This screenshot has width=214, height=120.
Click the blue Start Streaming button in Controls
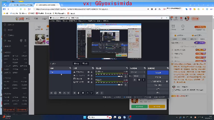(x=158, y=73)
